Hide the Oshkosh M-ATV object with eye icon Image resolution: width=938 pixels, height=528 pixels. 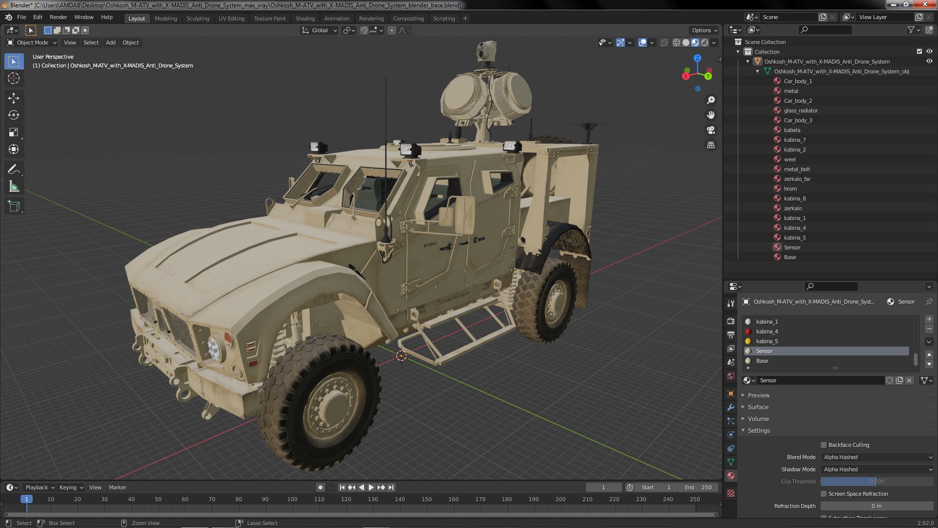pos(929,62)
